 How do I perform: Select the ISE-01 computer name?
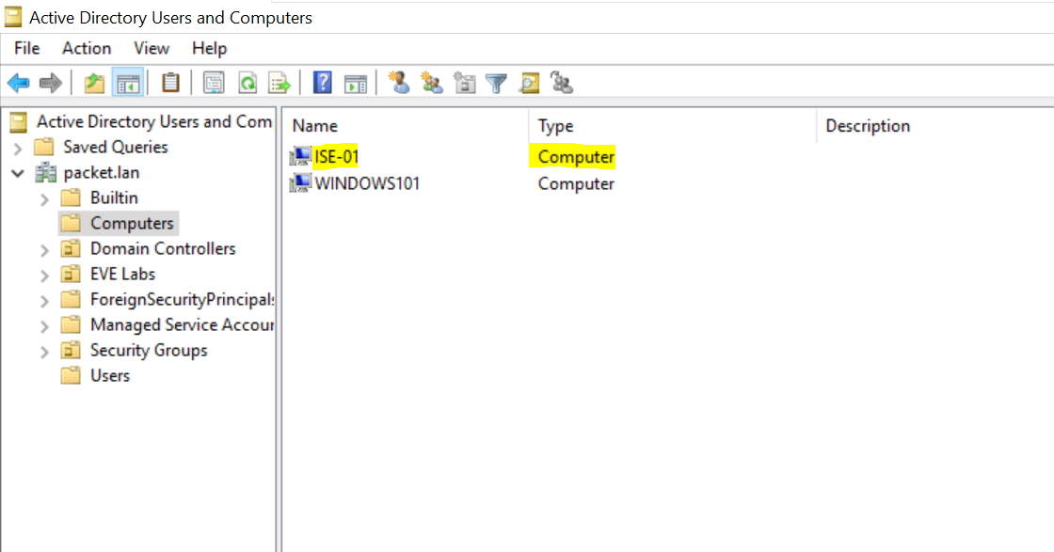pyautogui.click(x=336, y=156)
